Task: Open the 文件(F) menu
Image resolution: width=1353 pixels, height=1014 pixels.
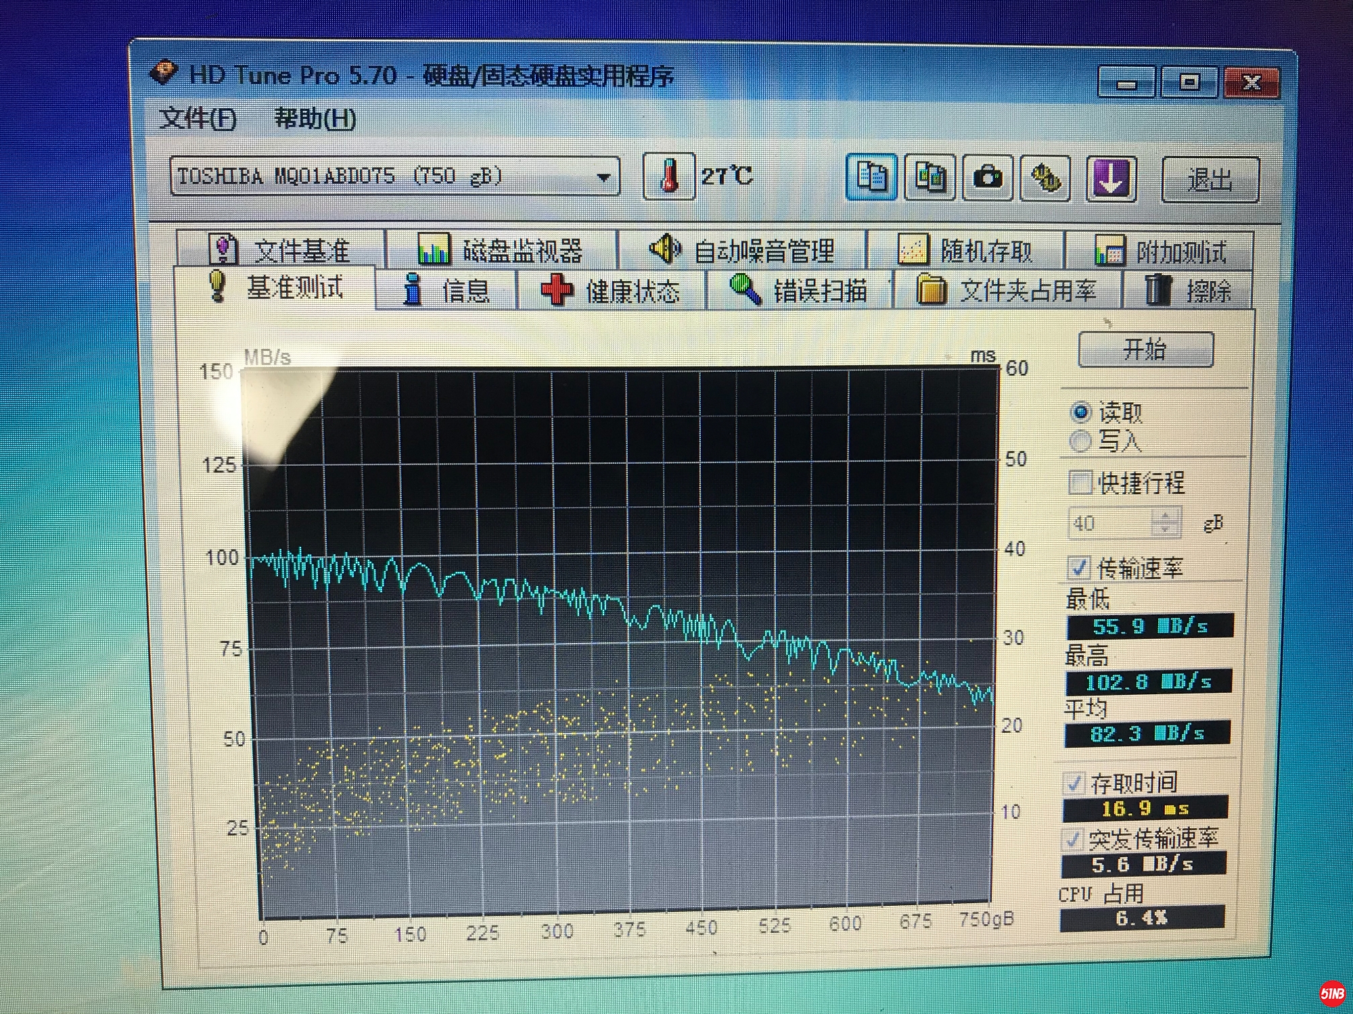Action: click(198, 119)
